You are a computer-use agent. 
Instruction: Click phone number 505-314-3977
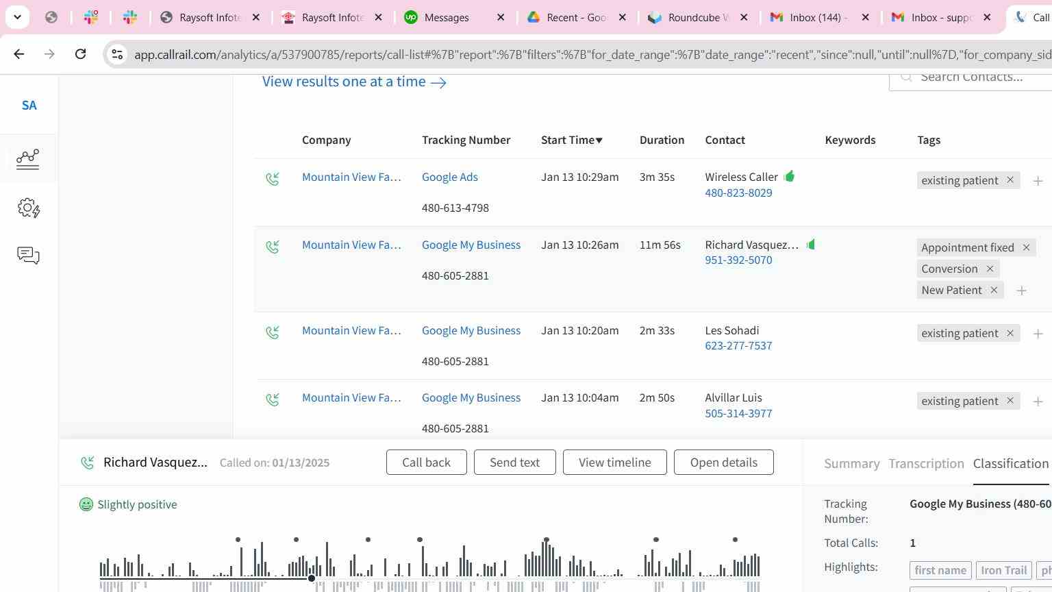(739, 413)
